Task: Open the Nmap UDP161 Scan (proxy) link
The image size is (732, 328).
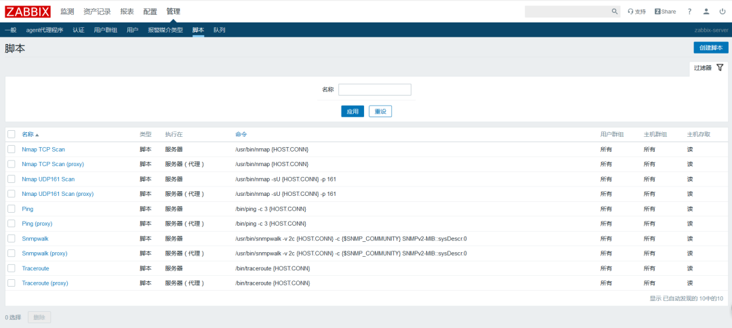Action: click(58, 194)
